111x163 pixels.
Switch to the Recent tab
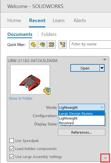37,20
